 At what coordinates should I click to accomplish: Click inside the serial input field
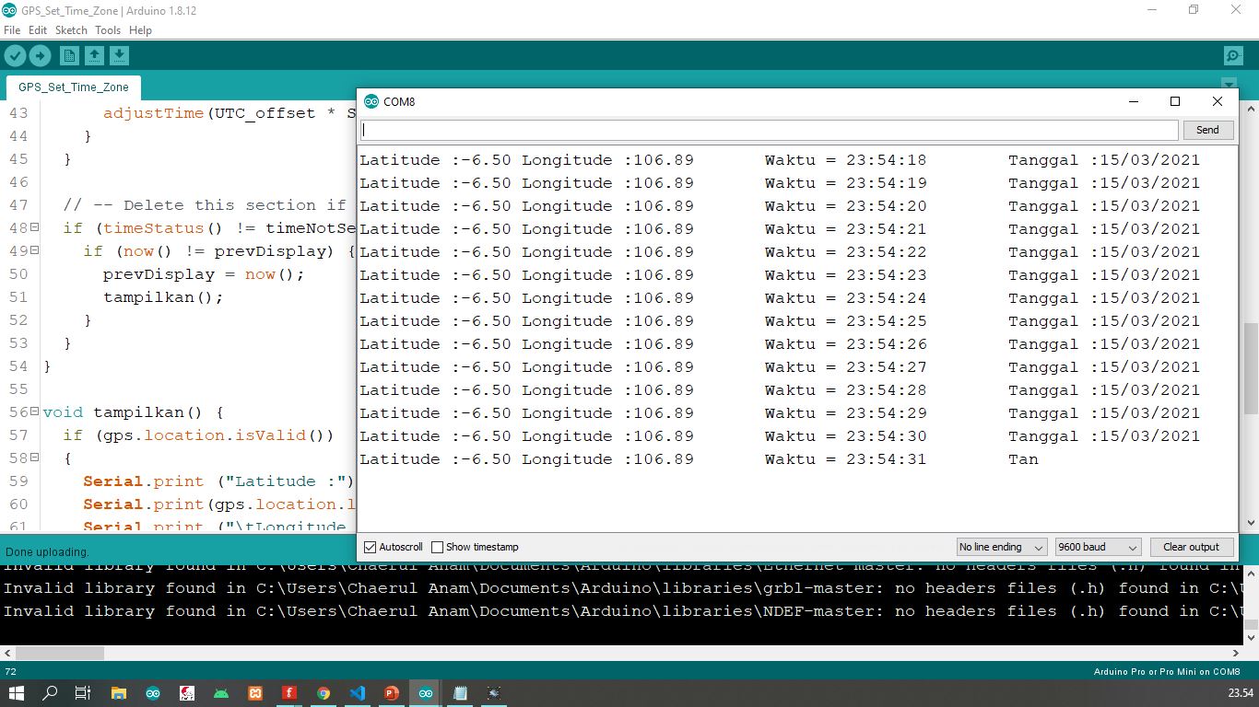(x=771, y=130)
